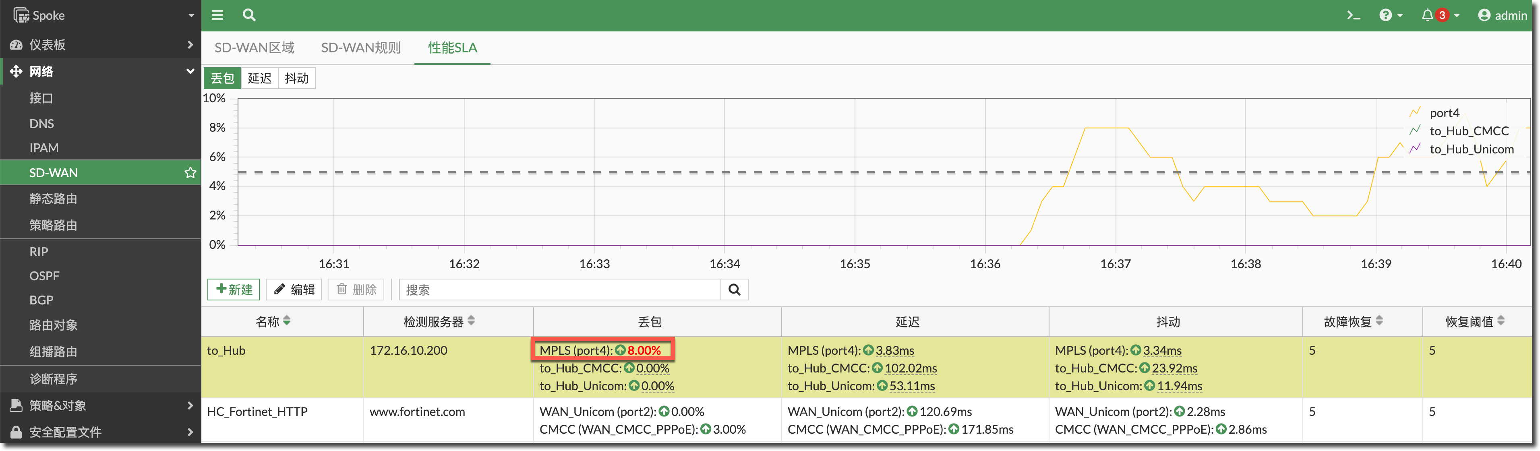Viewport: 1540px width, 451px height.
Task: Switch chart to 丢包 view
Action: click(222, 79)
